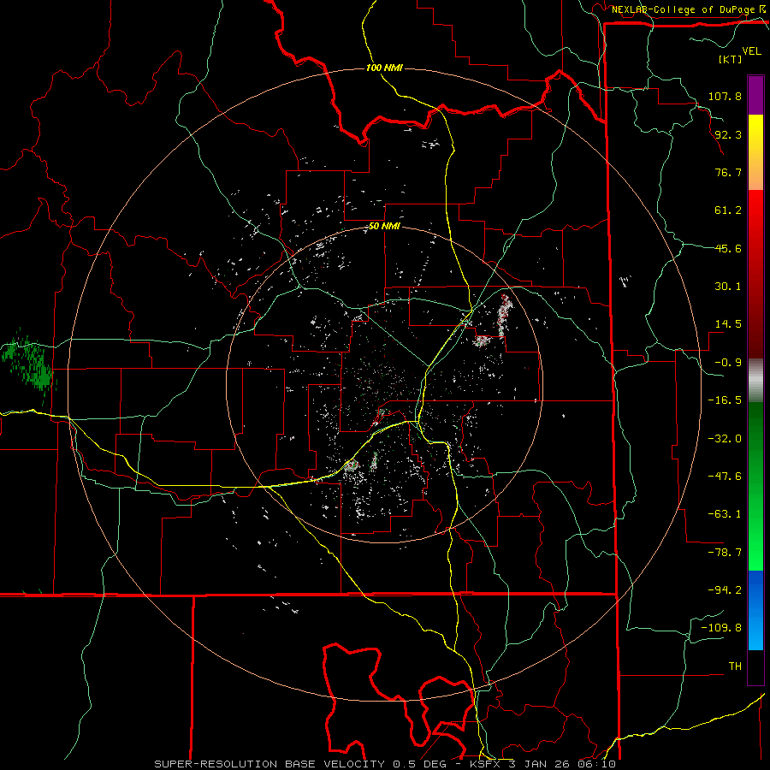
Task: Click the -109.8 velocity scale value
Action: click(x=721, y=628)
